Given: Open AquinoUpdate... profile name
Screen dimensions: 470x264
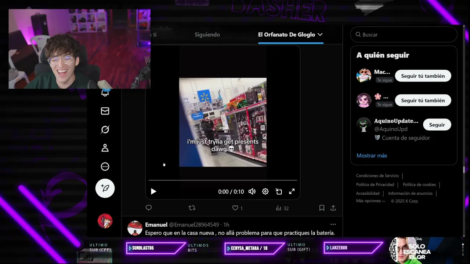Looking at the screenshot, I should click(396, 121).
